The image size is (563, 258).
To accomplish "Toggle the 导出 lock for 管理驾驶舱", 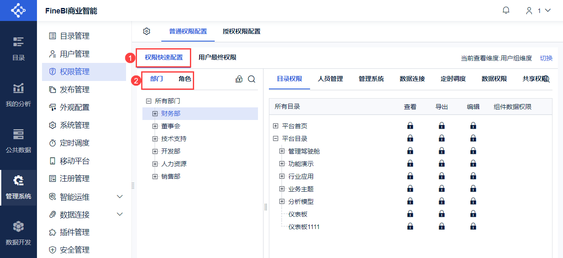I will tap(442, 151).
